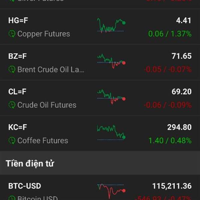200x200 pixels.
Task: Tap the Brent change -0.05 / -0.07%
Action: point(168,70)
